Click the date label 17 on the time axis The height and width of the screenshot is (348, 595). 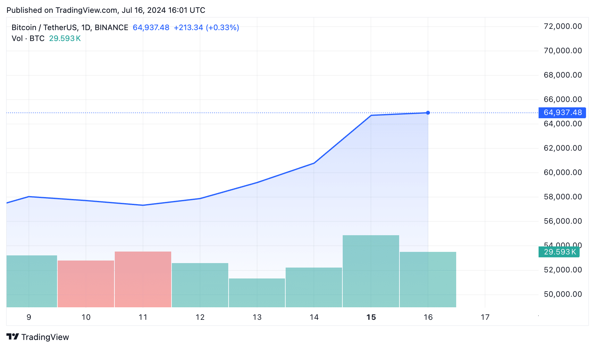(x=485, y=317)
